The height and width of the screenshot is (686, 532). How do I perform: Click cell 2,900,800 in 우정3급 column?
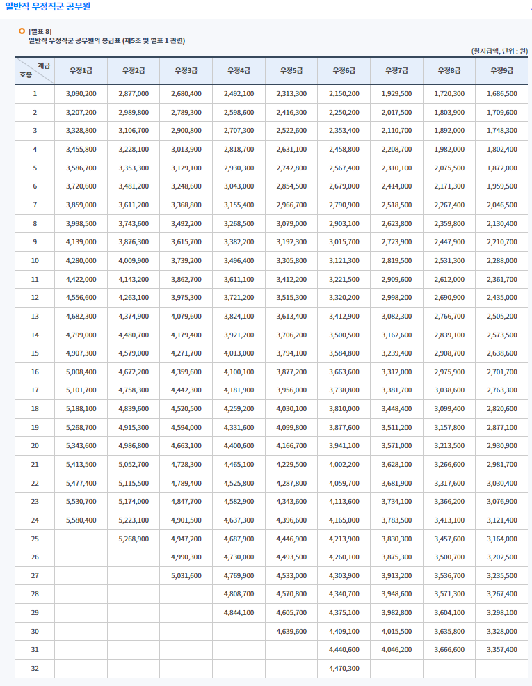pyautogui.click(x=186, y=130)
